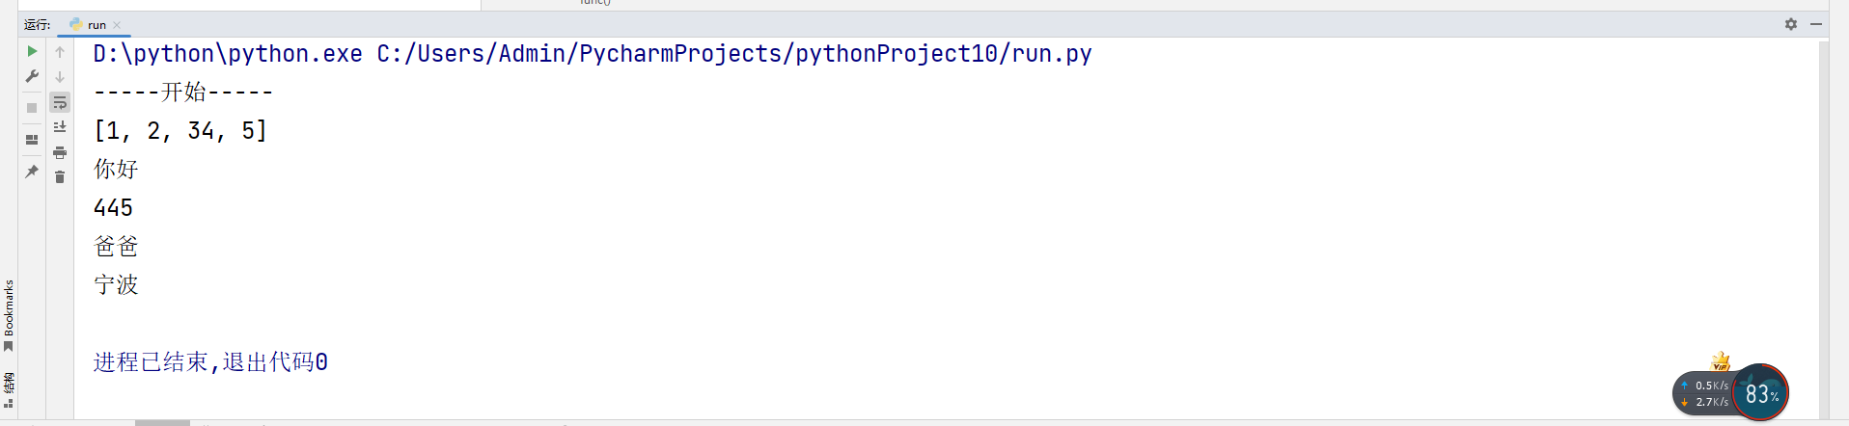Open run panel settings gear
Viewport: 1849px width, 426px height.
tap(1791, 24)
